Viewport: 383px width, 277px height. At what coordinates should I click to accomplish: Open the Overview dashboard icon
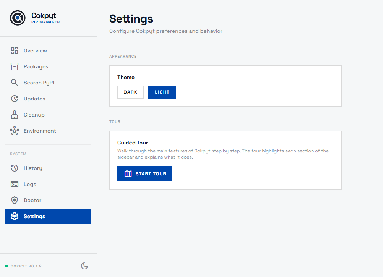pos(15,50)
